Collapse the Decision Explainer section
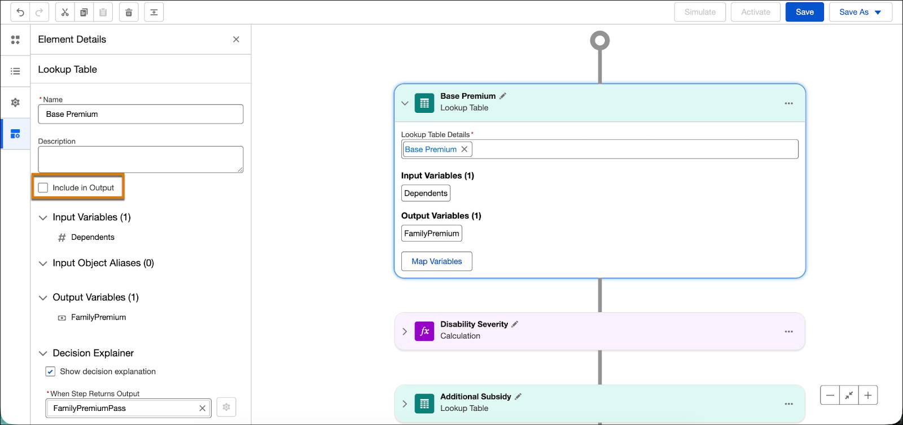Image resolution: width=903 pixels, height=425 pixels. pyautogui.click(x=43, y=353)
